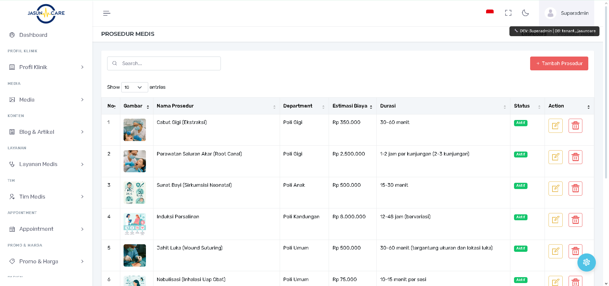Delete the Perawatan Saluran Akar procedure

[575, 157]
